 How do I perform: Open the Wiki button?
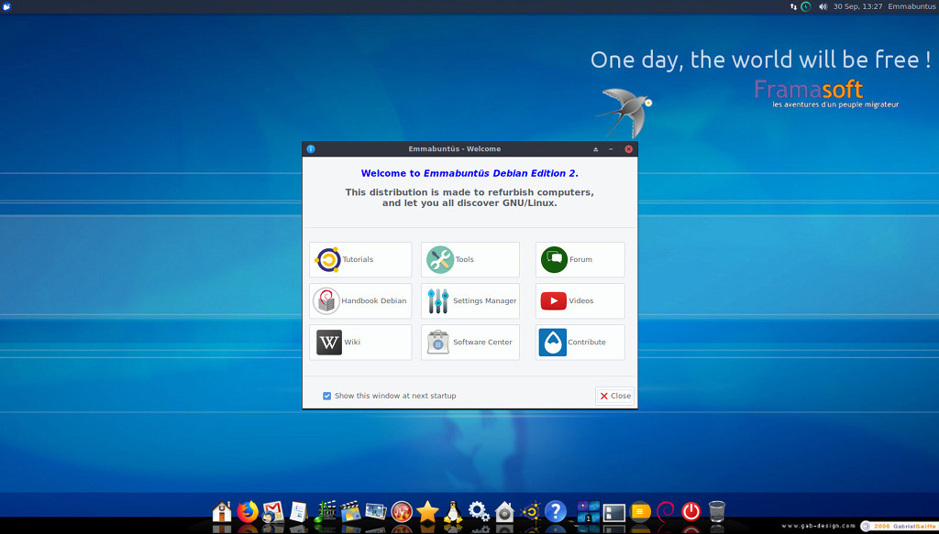360,342
